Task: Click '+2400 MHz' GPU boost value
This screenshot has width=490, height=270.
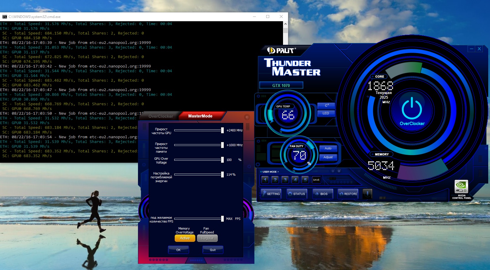Action: coord(234,130)
